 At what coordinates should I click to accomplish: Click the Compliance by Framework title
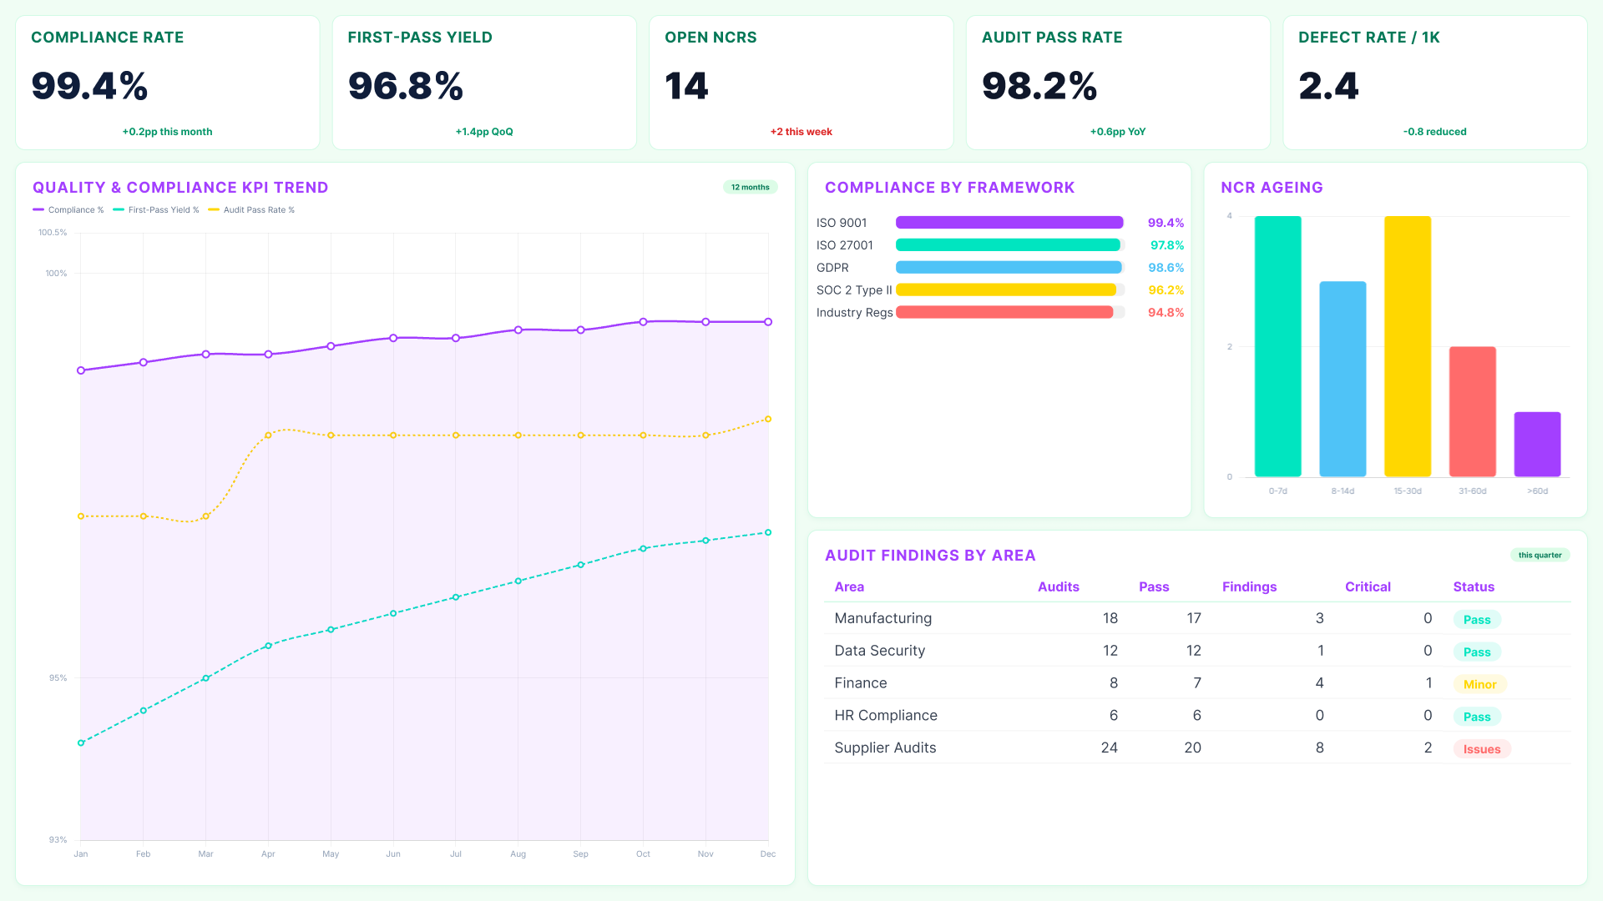click(949, 188)
